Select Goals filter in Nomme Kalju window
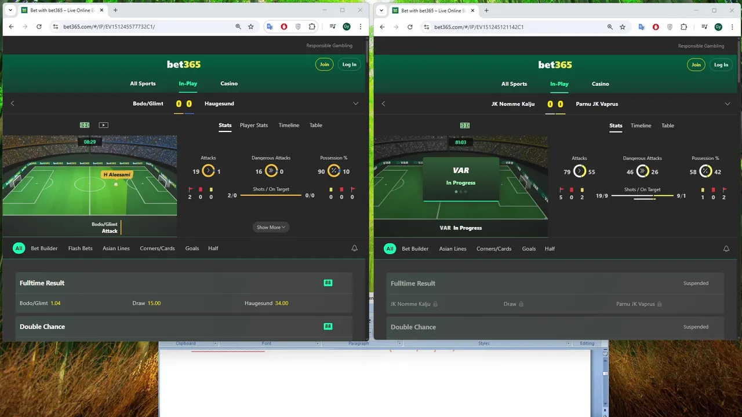 pos(529,248)
